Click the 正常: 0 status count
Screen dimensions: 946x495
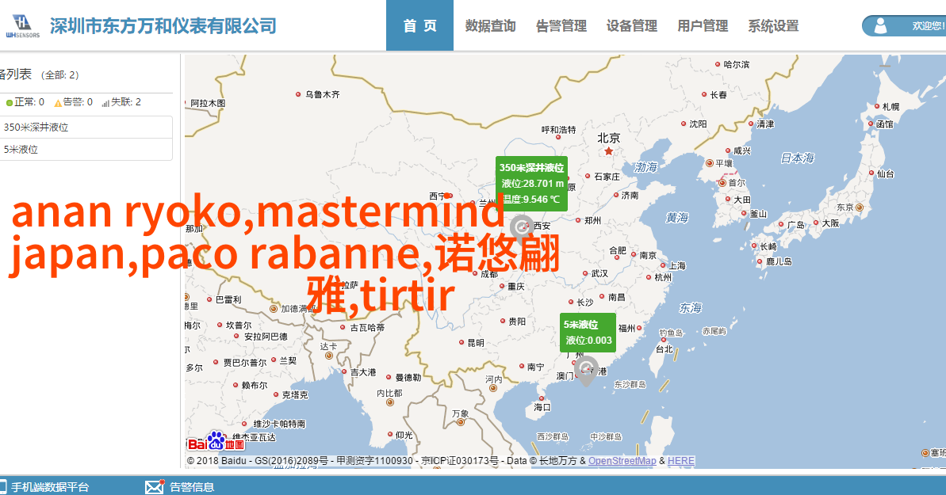pyautogui.click(x=29, y=102)
